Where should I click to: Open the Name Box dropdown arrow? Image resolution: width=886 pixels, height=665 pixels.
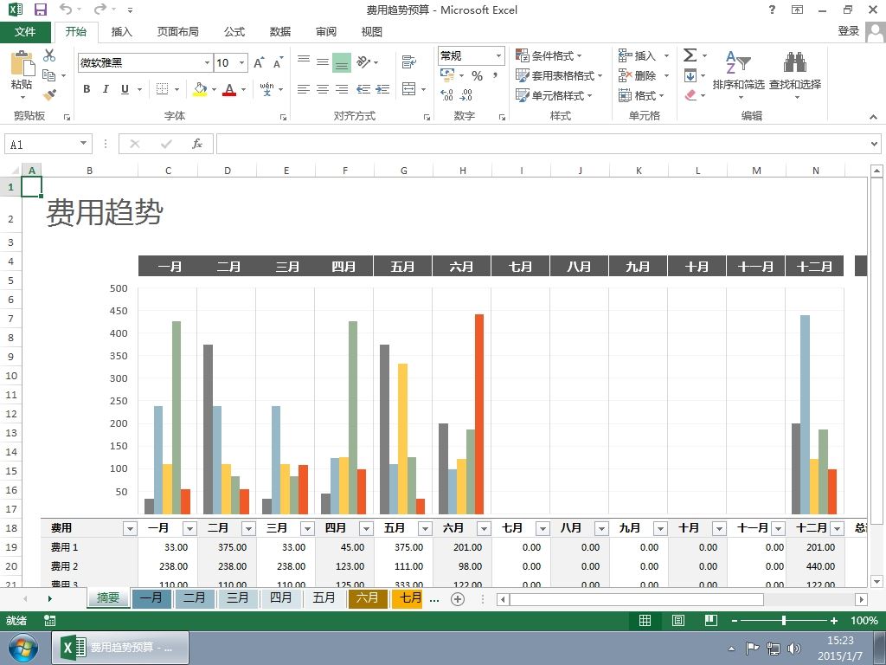pyautogui.click(x=84, y=144)
